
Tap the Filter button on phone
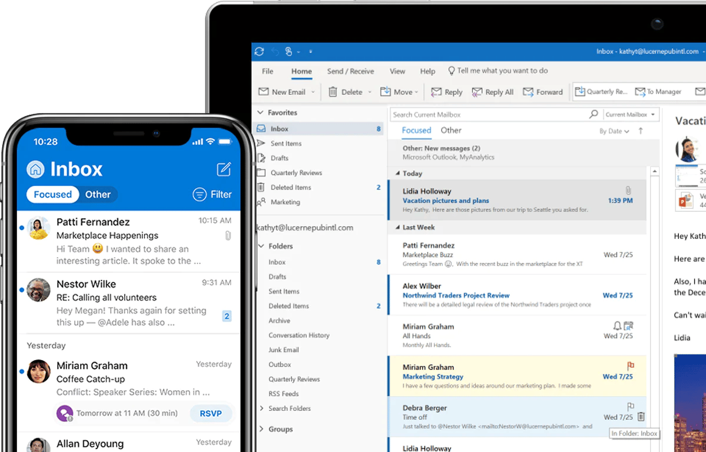212,194
